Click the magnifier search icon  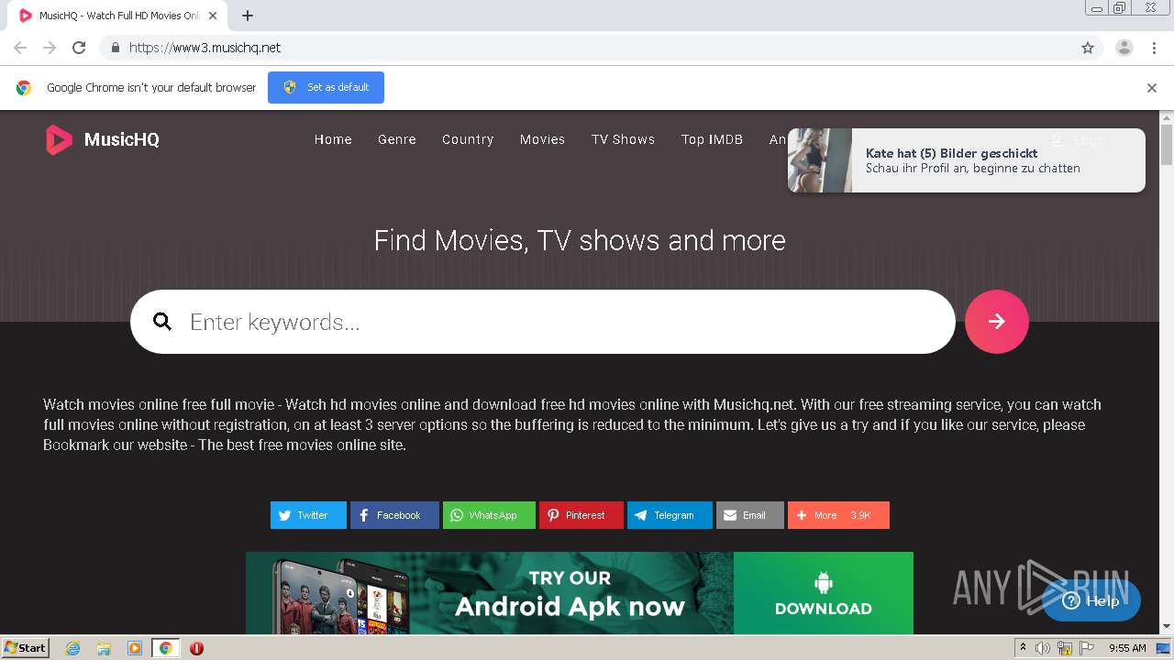click(162, 322)
